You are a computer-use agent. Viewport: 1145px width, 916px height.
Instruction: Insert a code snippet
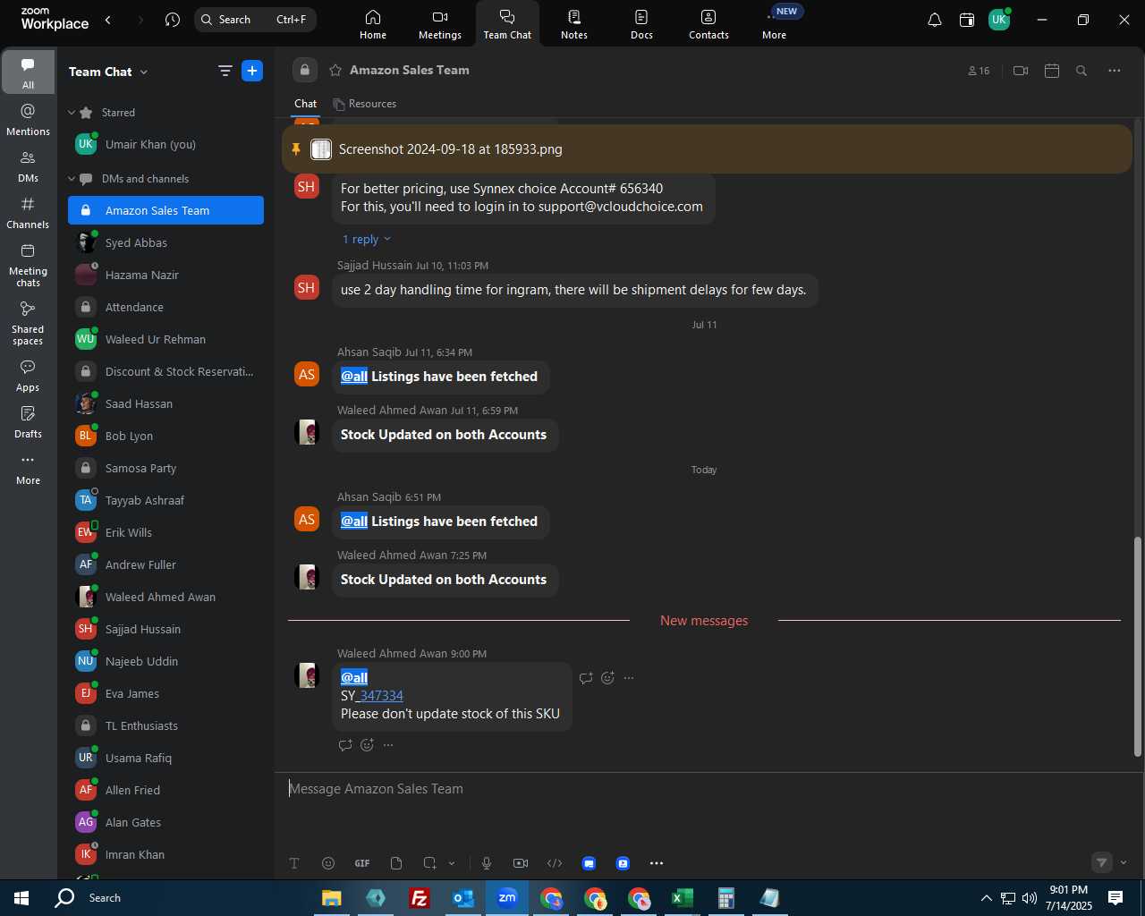pyautogui.click(x=555, y=863)
